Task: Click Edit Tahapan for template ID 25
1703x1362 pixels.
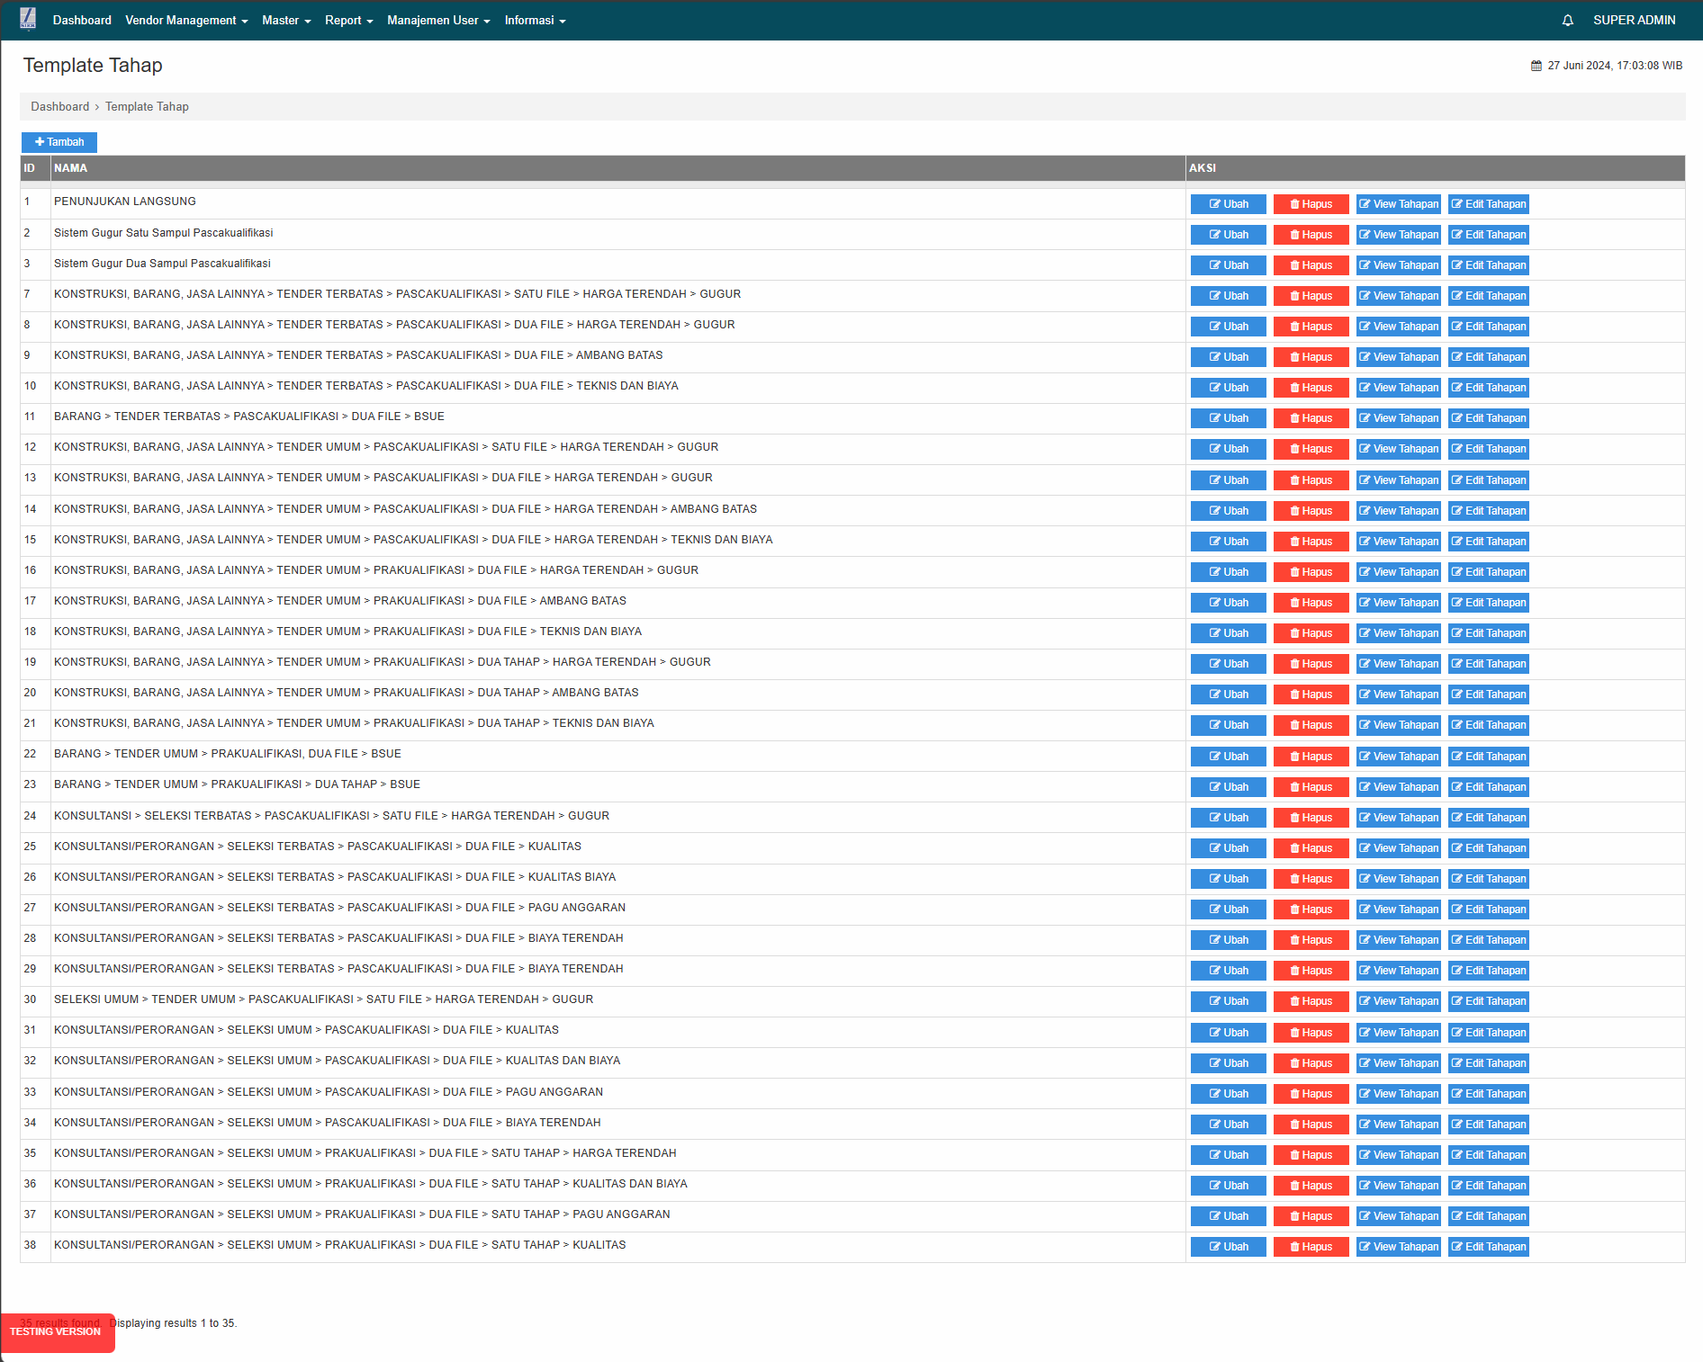Action: click(x=1488, y=848)
